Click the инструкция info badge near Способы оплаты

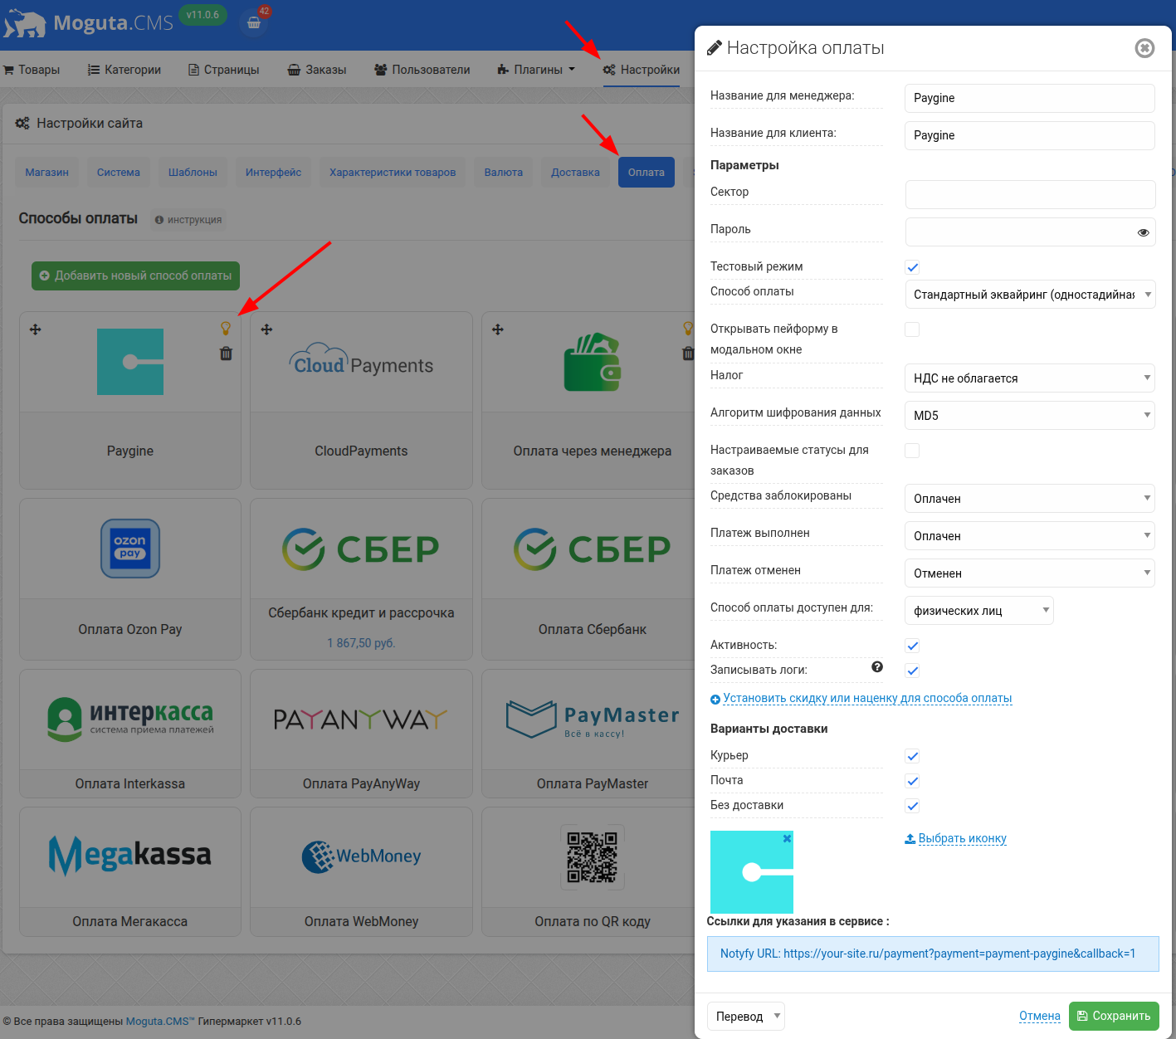click(188, 220)
